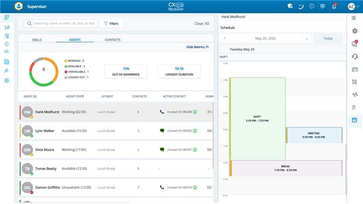The width and height of the screenshot is (363, 204).
Task: Click the chat bubbles icon with red badge
Action: (x=355, y=44)
